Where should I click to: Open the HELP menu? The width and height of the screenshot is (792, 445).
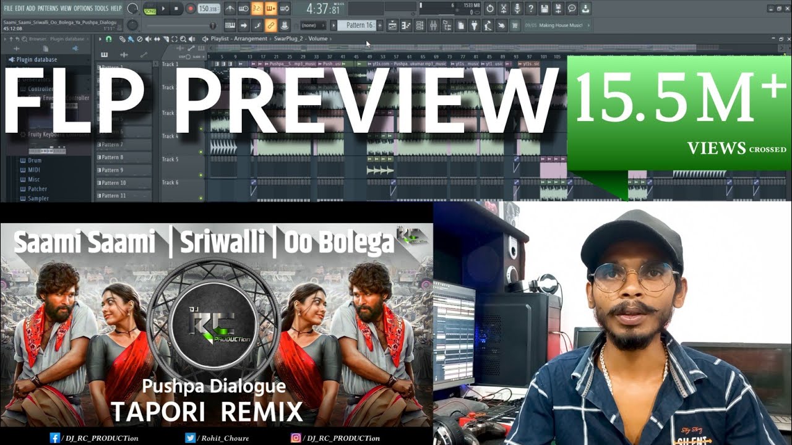pos(116,9)
